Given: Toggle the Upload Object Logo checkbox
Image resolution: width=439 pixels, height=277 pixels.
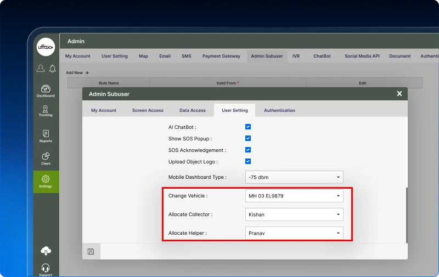Looking at the screenshot, I should (248, 161).
